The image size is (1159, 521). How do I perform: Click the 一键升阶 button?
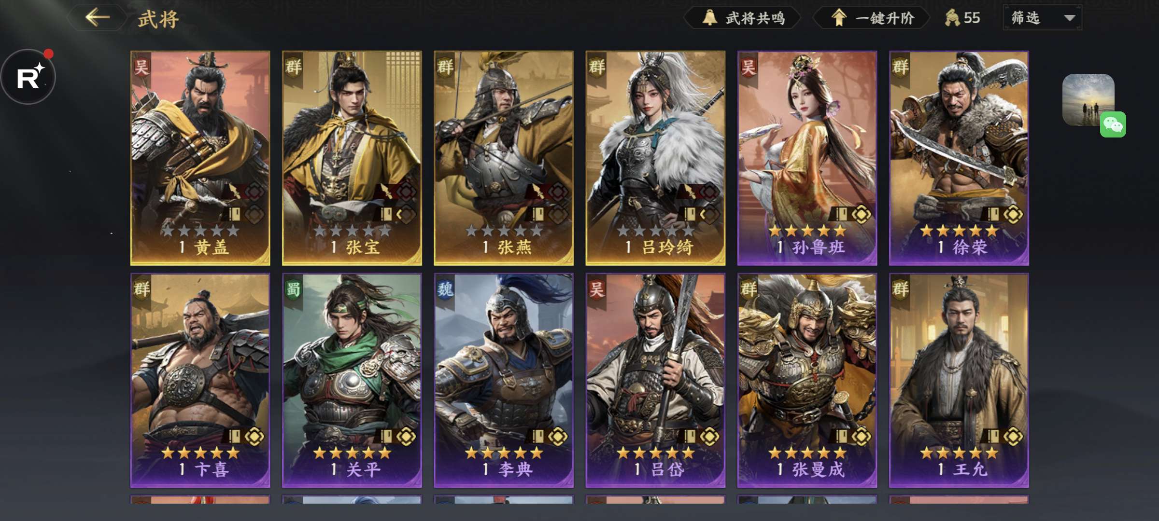pos(872,18)
